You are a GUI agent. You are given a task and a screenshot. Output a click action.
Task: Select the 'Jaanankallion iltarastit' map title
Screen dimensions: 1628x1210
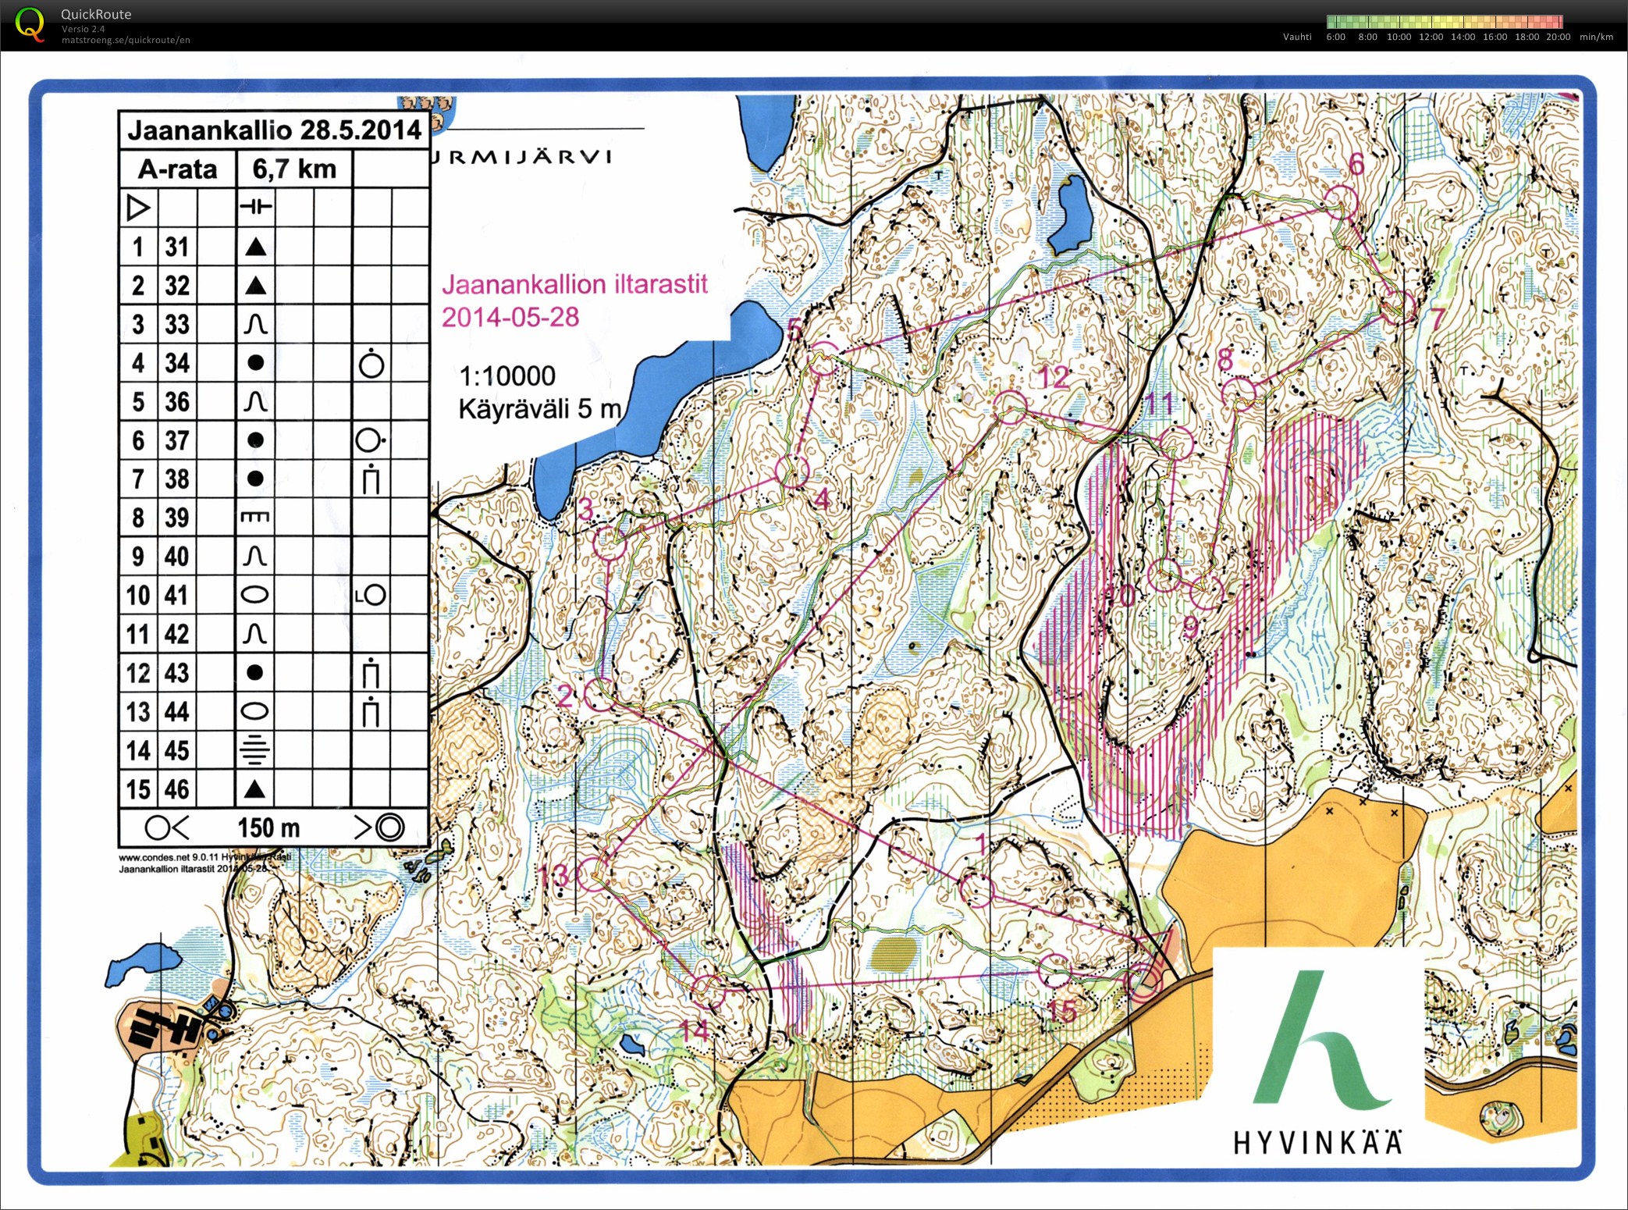pos(574,284)
